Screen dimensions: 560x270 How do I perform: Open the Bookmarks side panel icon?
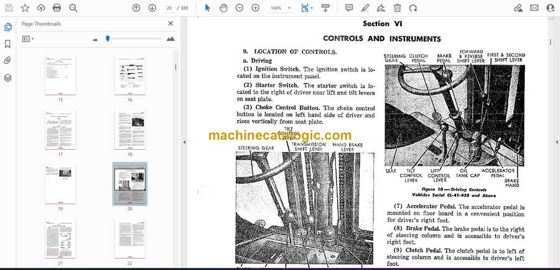[8, 44]
